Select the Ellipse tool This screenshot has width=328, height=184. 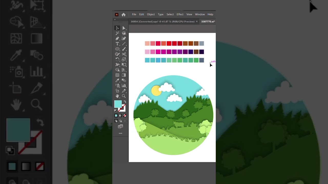(x=117, y=49)
